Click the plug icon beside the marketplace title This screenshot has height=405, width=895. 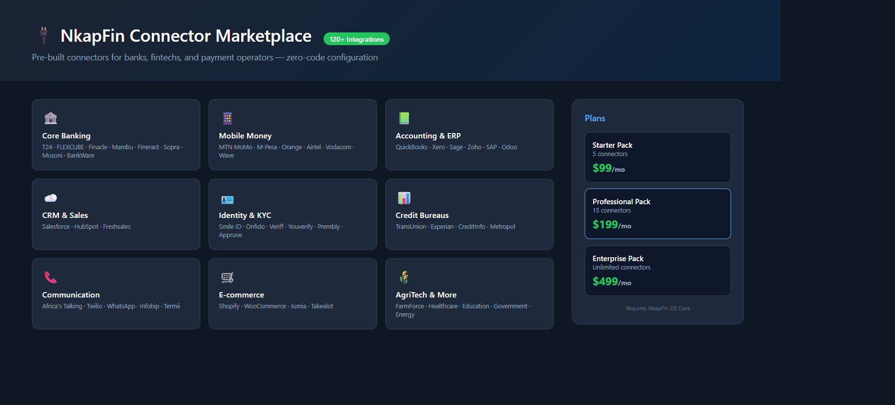pyautogui.click(x=44, y=35)
